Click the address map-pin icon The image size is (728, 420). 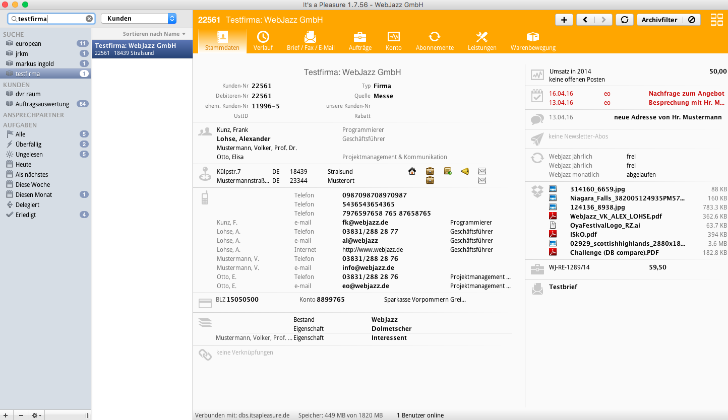click(205, 174)
